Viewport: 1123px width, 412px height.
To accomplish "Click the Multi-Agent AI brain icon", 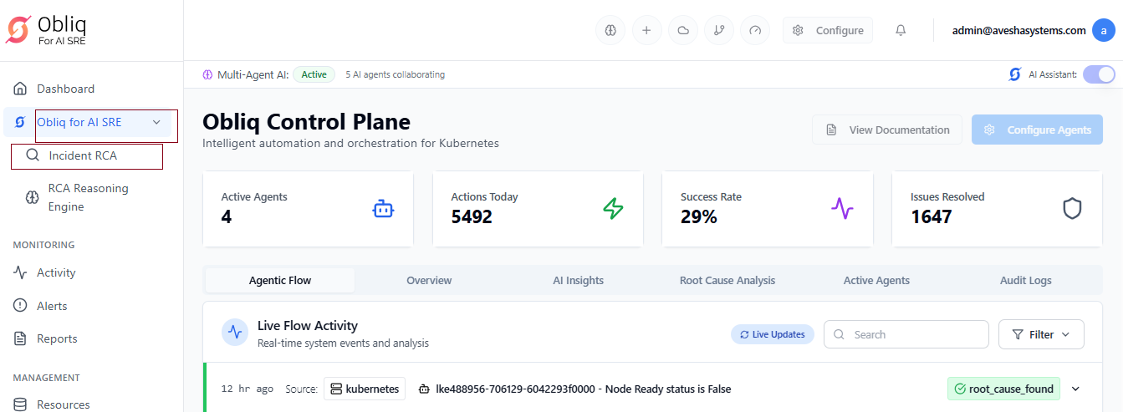I will 207,74.
